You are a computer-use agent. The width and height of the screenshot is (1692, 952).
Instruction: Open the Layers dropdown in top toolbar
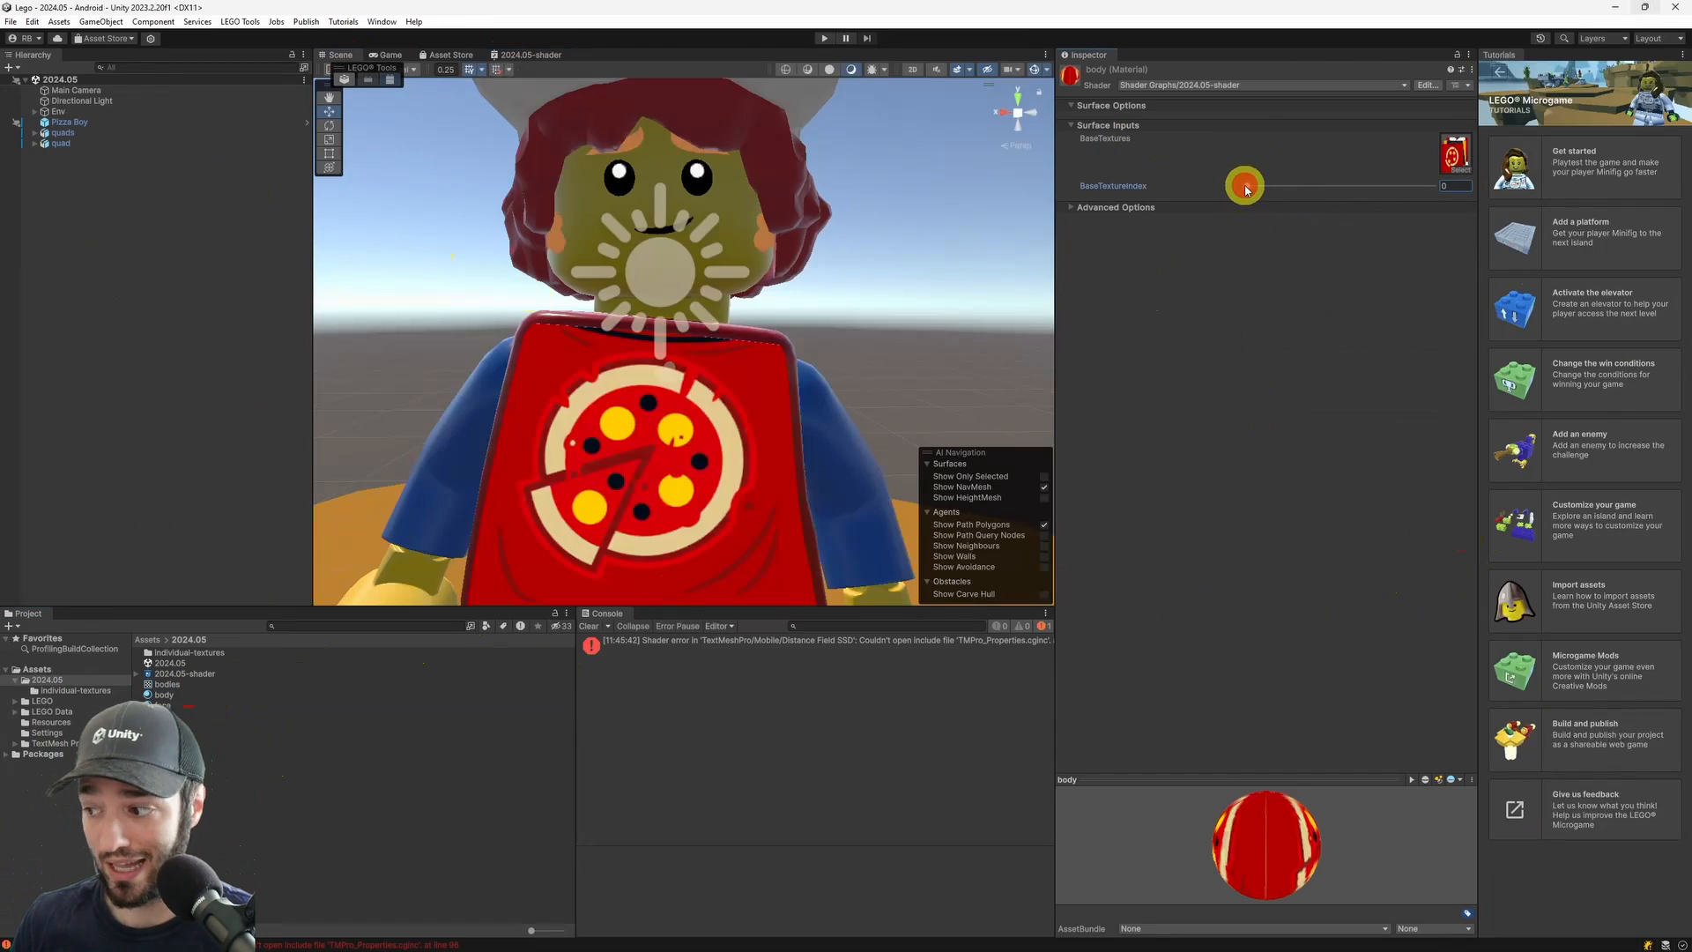coord(1602,38)
